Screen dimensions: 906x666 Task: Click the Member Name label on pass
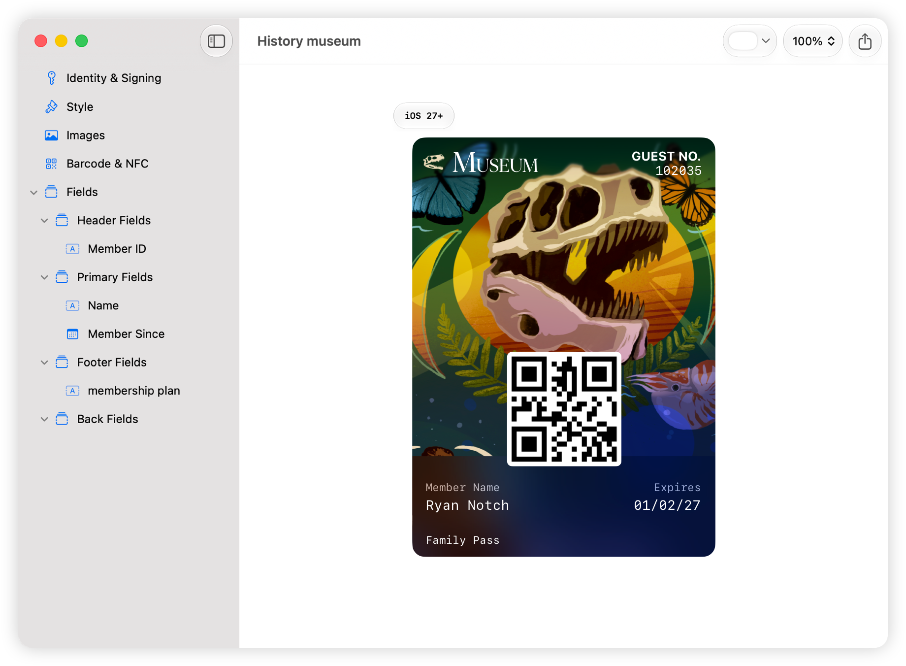(x=462, y=487)
